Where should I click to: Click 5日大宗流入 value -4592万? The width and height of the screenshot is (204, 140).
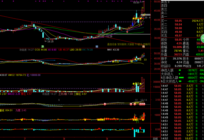coord(192,81)
